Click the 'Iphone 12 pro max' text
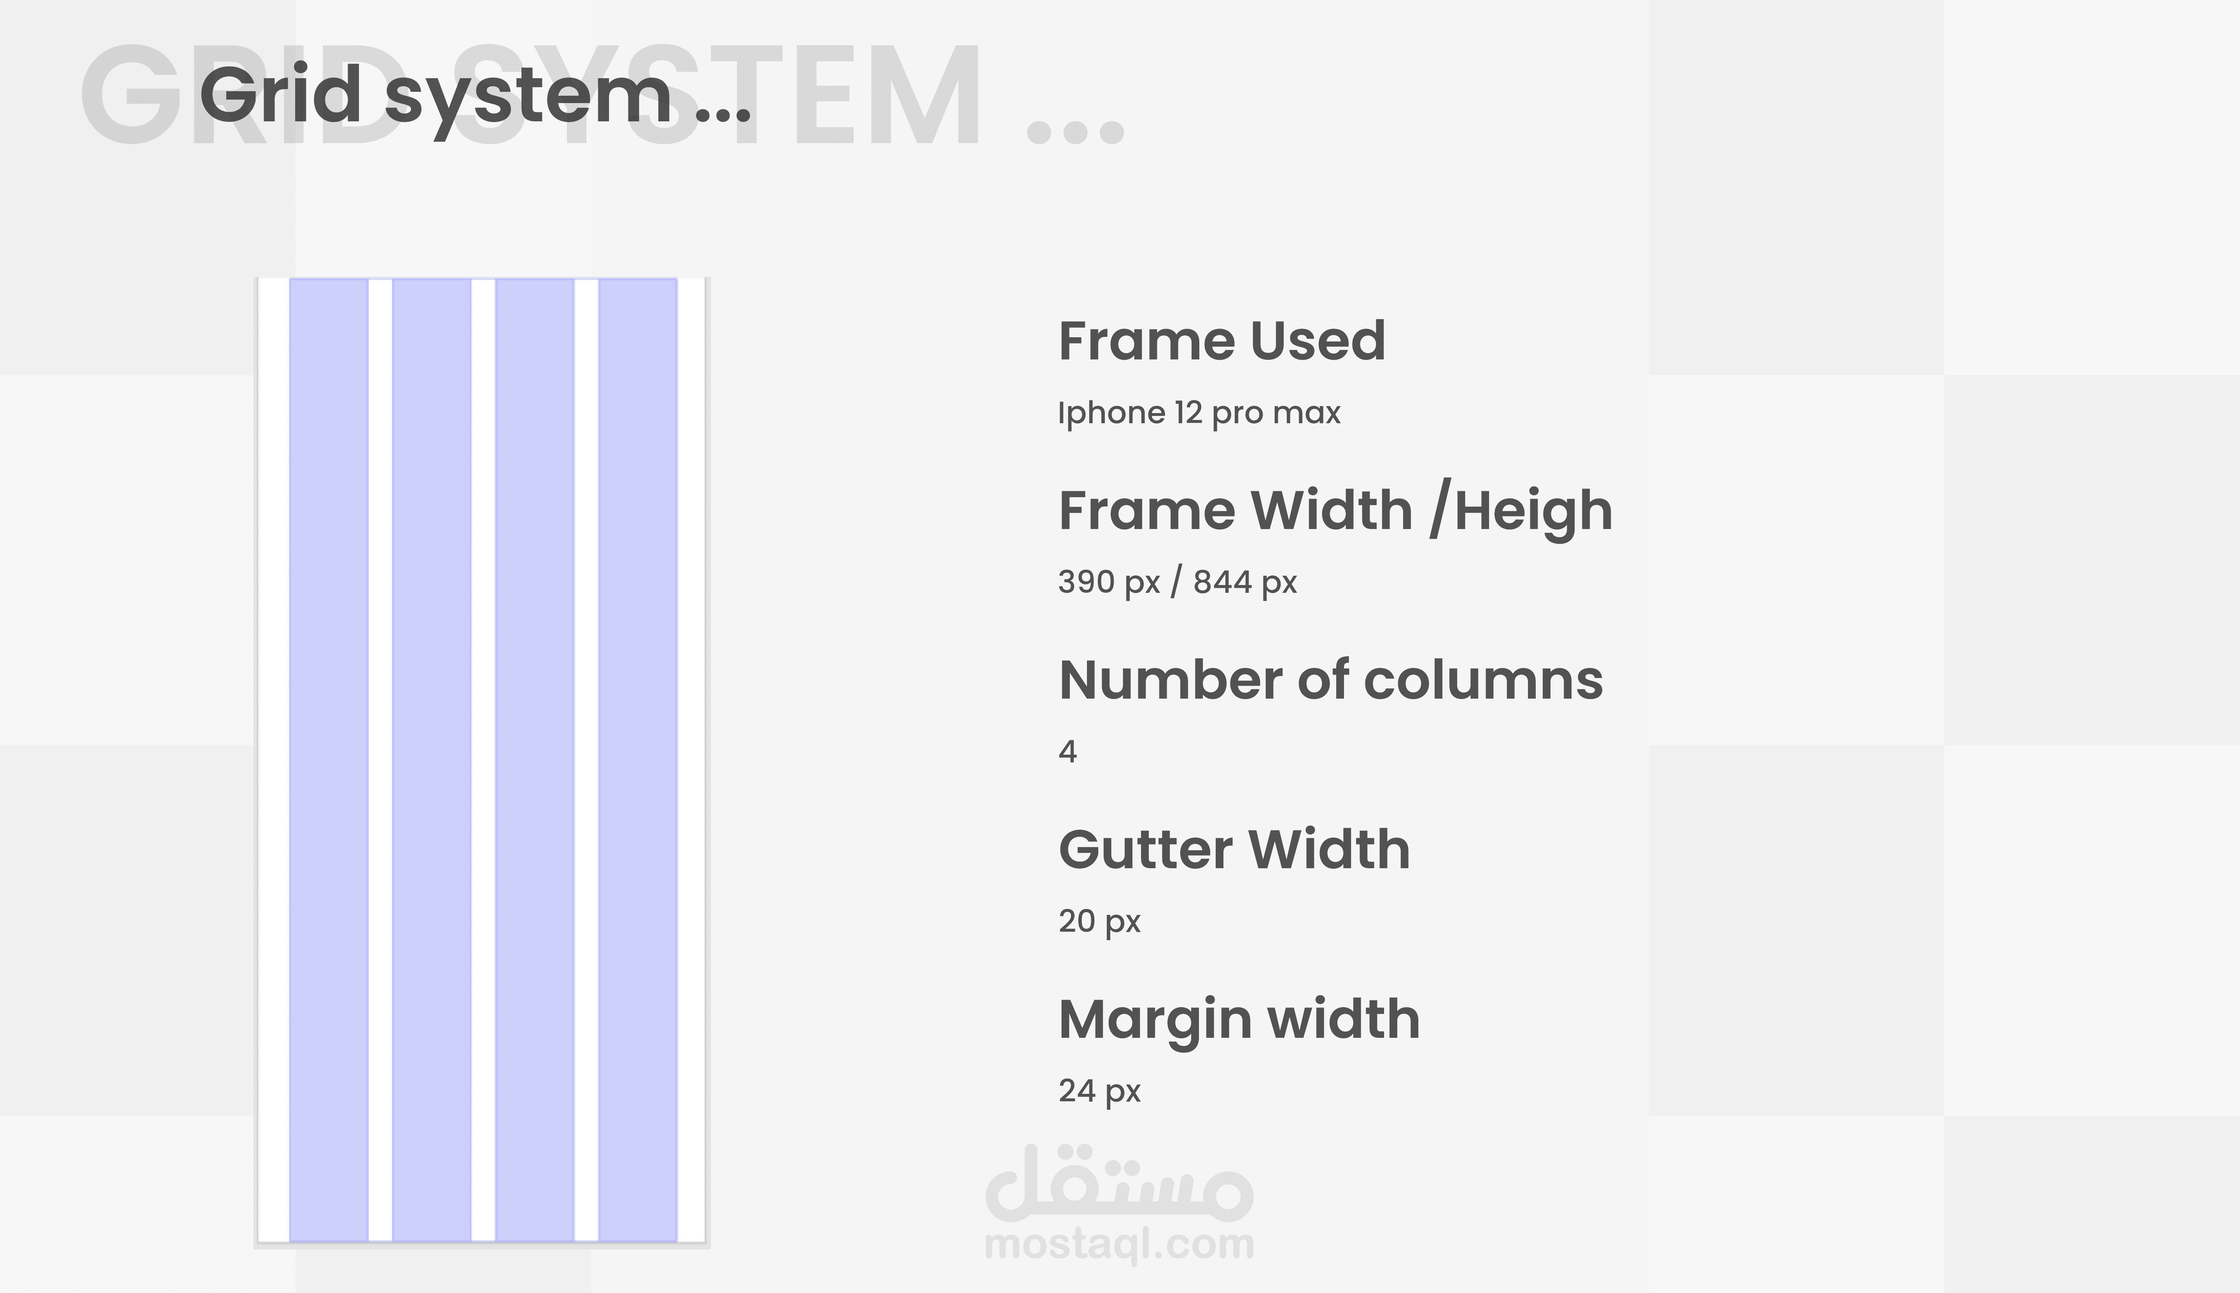Viewport: 2240px width, 1293px height. point(1199,414)
